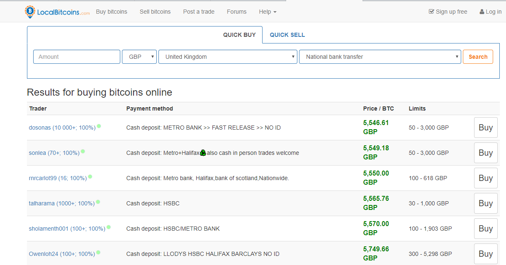
Task: Focus the Amount input field
Action: click(77, 57)
